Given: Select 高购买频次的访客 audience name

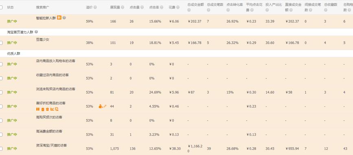Looking at the screenshot, I should pos(49,117).
